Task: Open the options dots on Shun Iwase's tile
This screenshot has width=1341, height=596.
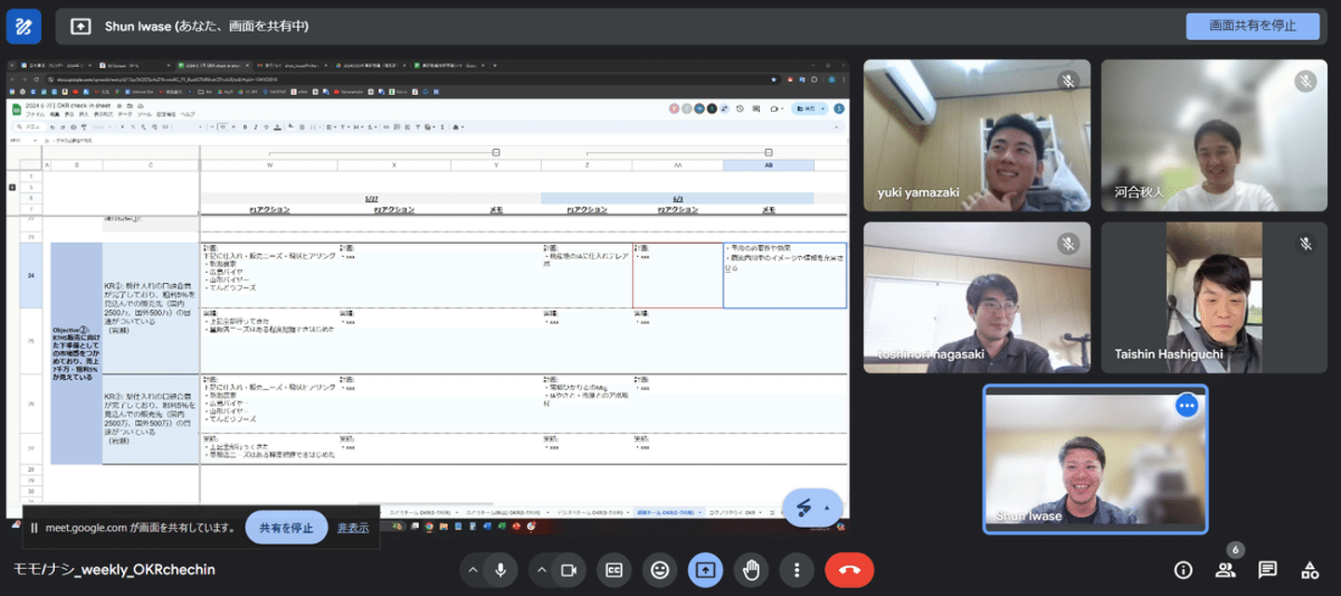Action: tap(1185, 406)
